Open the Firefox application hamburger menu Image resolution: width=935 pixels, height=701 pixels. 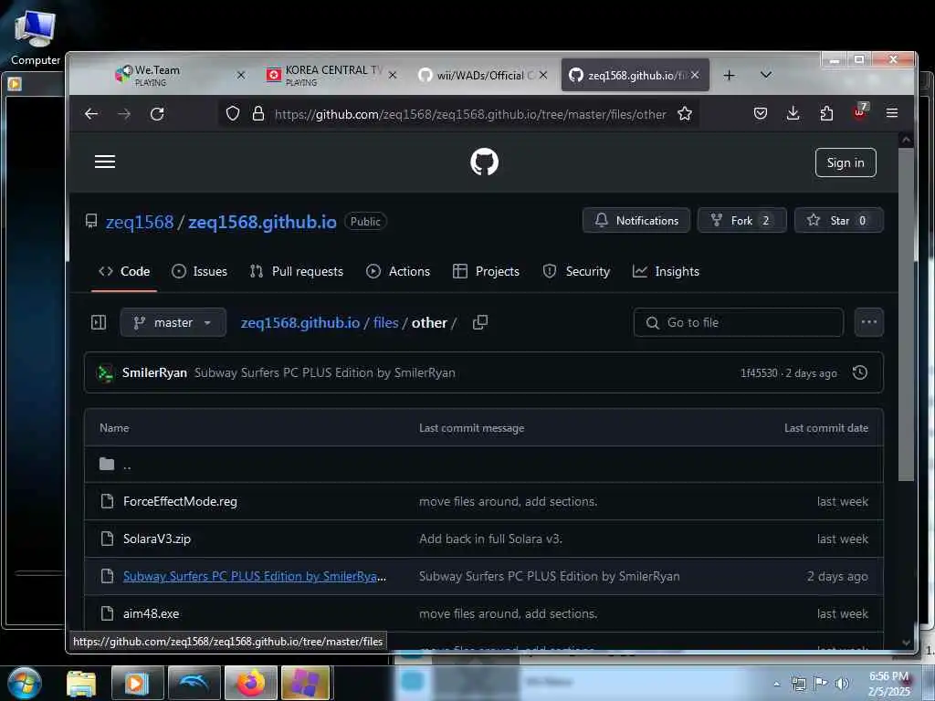pyautogui.click(x=892, y=113)
